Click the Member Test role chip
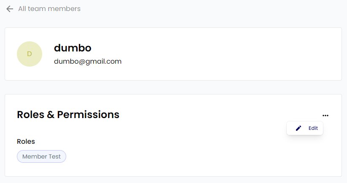 pos(41,156)
